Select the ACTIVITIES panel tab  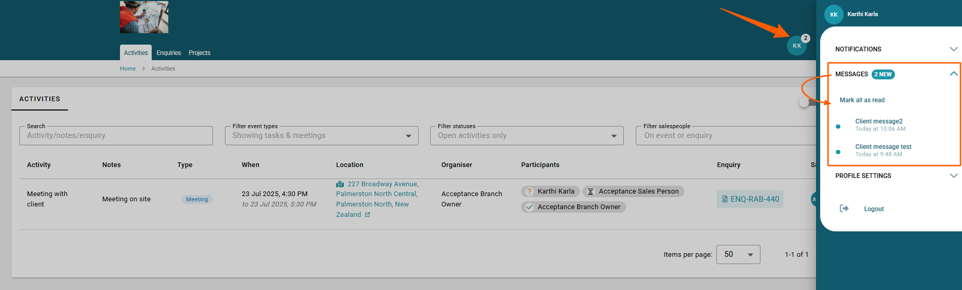[x=39, y=99]
